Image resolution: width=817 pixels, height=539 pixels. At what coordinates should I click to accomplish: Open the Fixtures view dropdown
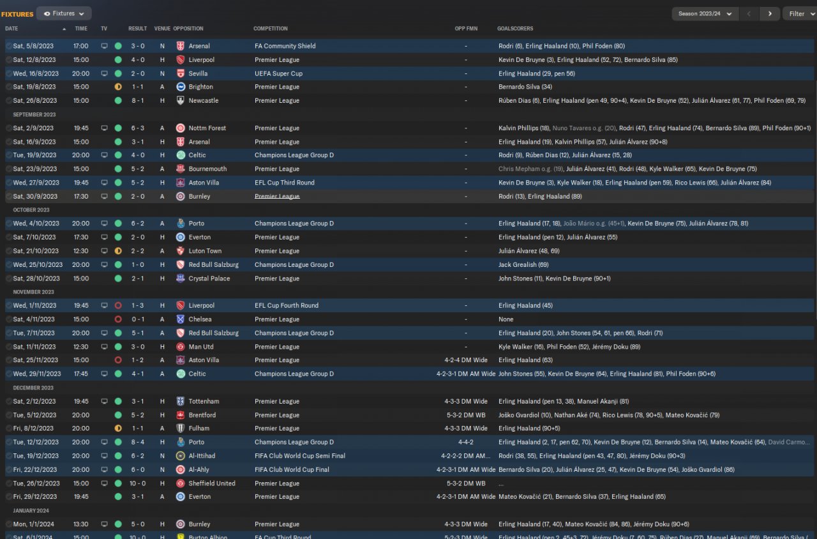click(x=64, y=13)
